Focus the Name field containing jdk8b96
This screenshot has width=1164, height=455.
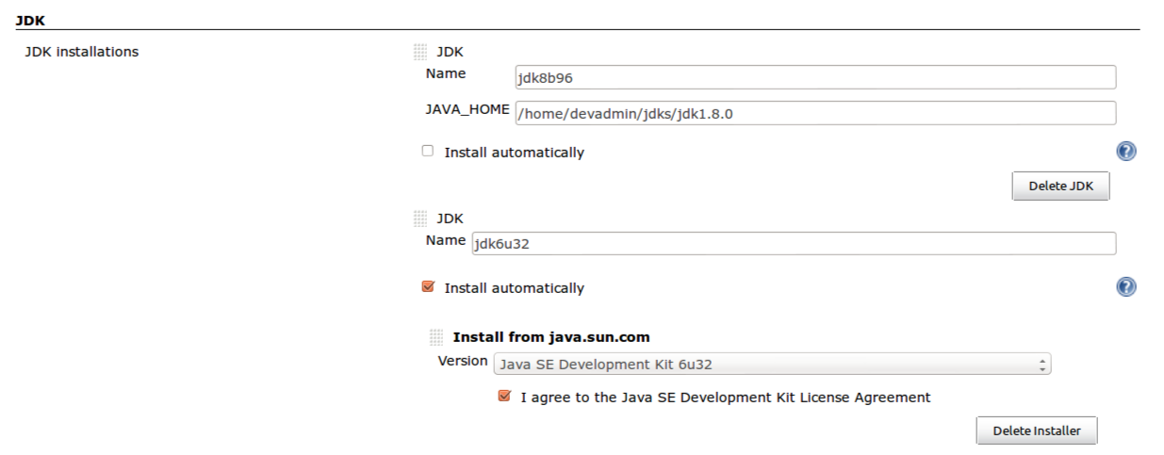pos(815,77)
